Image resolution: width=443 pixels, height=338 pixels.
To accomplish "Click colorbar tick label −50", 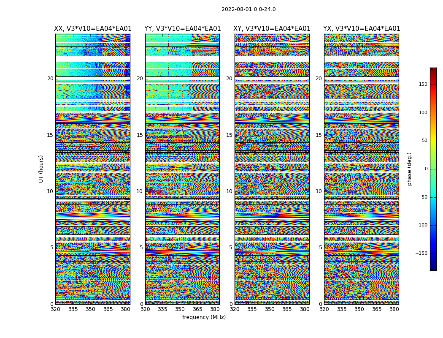I will pyautogui.click(x=423, y=197).
